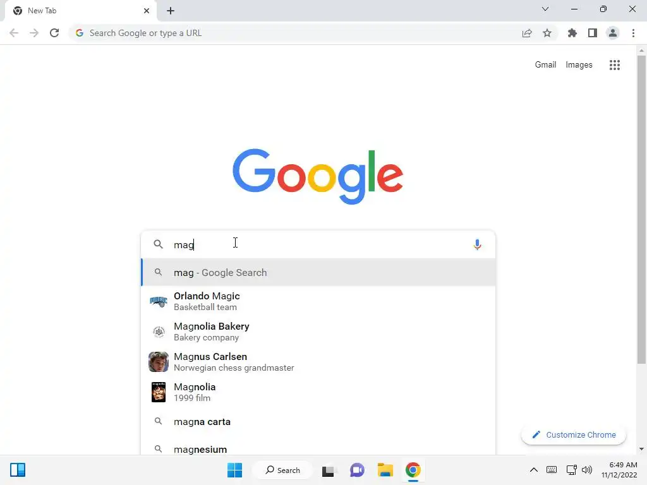Click the browser forward arrow
647x485 pixels.
click(34, 33)
